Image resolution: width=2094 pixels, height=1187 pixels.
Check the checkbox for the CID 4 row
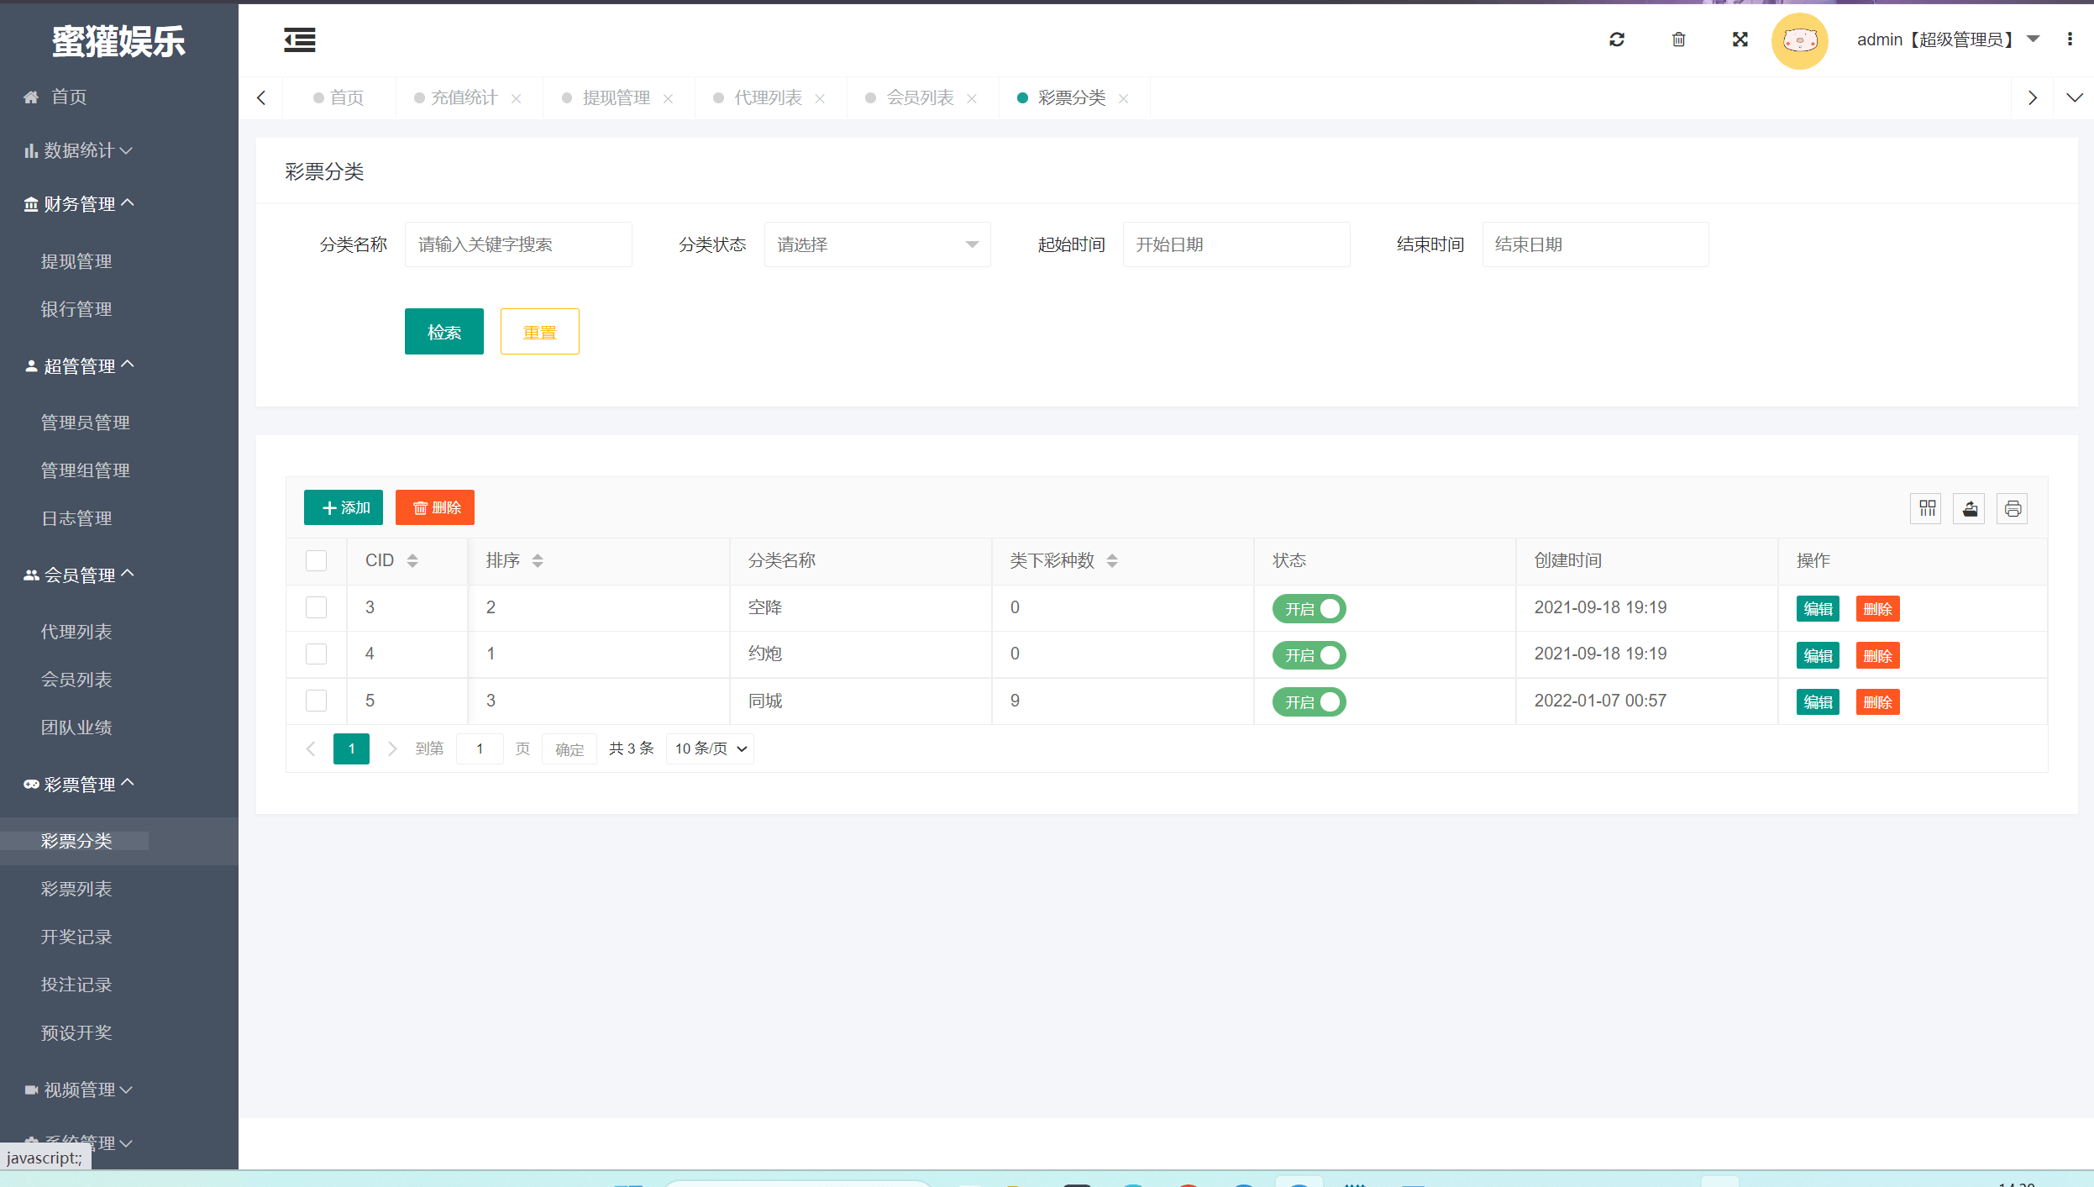(316, 654)
